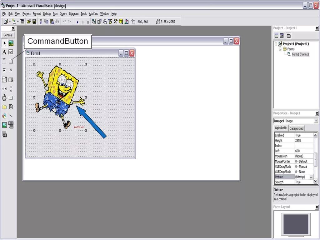Open Properties Window from the toolbar icon
Viewport: 320px width, 240px height.
(99, 22)
